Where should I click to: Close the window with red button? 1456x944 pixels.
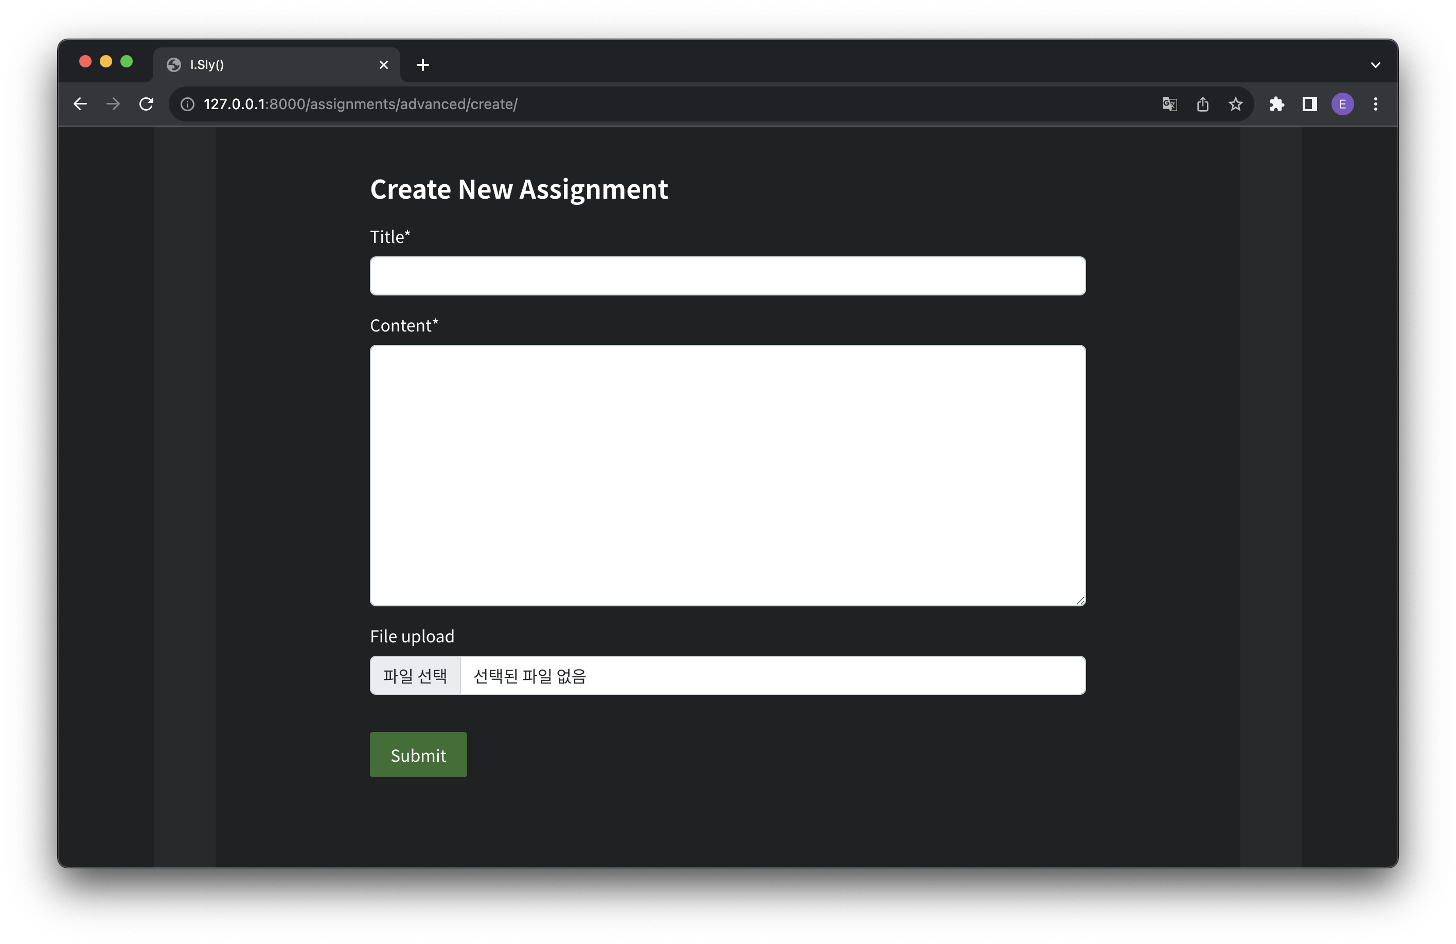click(85, 61)
